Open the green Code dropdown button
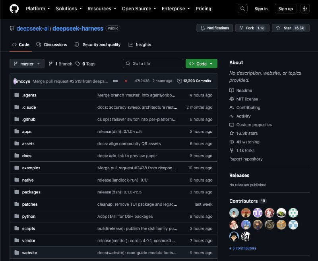This screenshot has height=261, width=318. pos(202,64)
